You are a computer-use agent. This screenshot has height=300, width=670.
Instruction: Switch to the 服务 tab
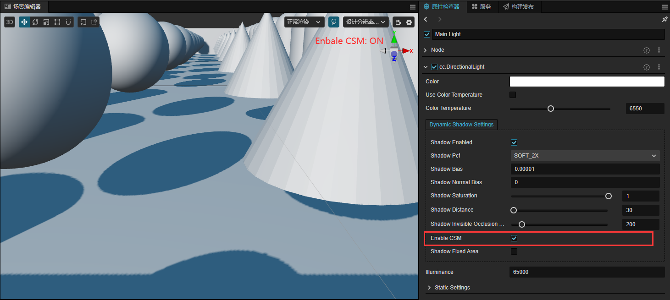[482, 7]
